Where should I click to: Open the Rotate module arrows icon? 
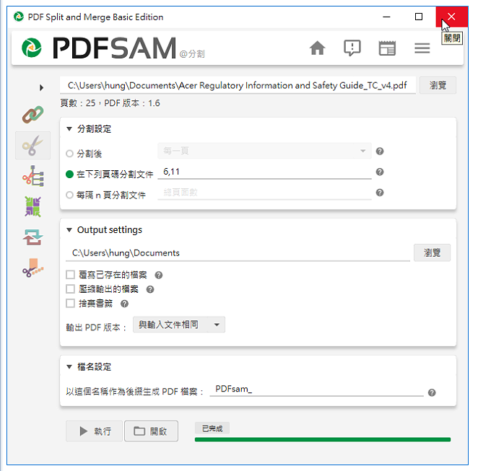32,237
